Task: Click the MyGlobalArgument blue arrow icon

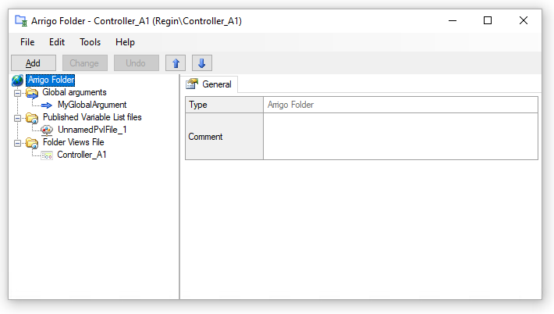Action: [47, 105]
